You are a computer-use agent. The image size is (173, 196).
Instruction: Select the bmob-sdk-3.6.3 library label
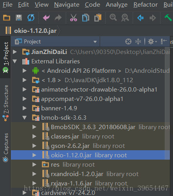click(64, 118)
